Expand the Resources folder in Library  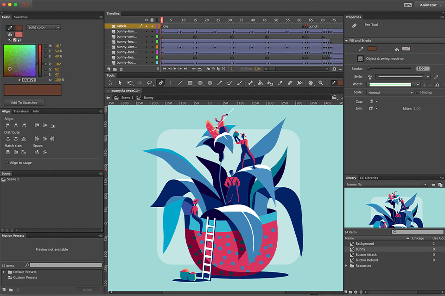click(x=346, y=265)
